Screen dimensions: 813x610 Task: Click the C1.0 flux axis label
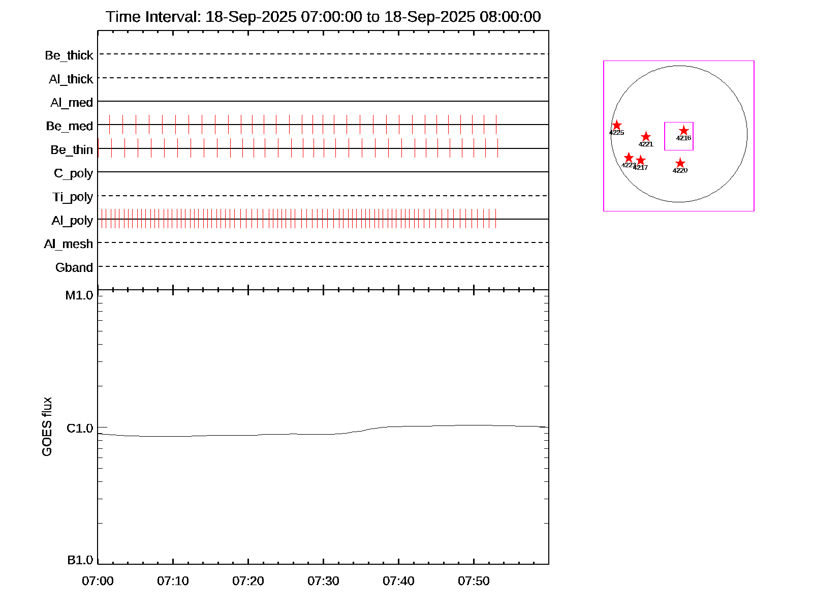click(x=80, y=429)
